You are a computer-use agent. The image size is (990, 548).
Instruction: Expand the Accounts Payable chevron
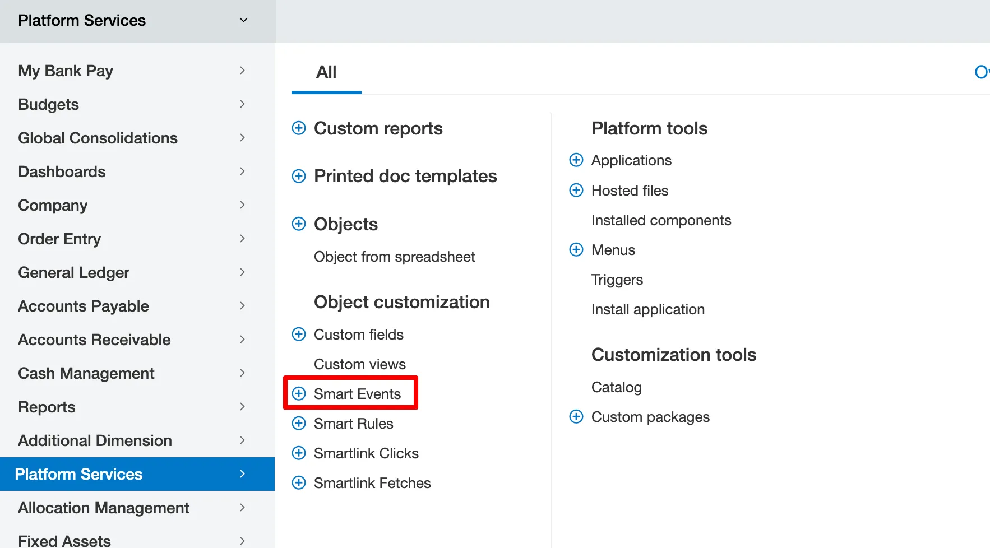click(242, 306)
